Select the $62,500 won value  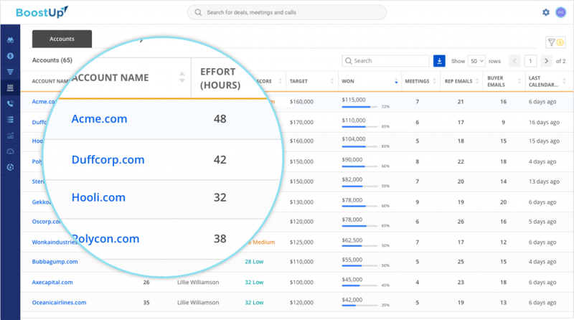click(352, 240)
